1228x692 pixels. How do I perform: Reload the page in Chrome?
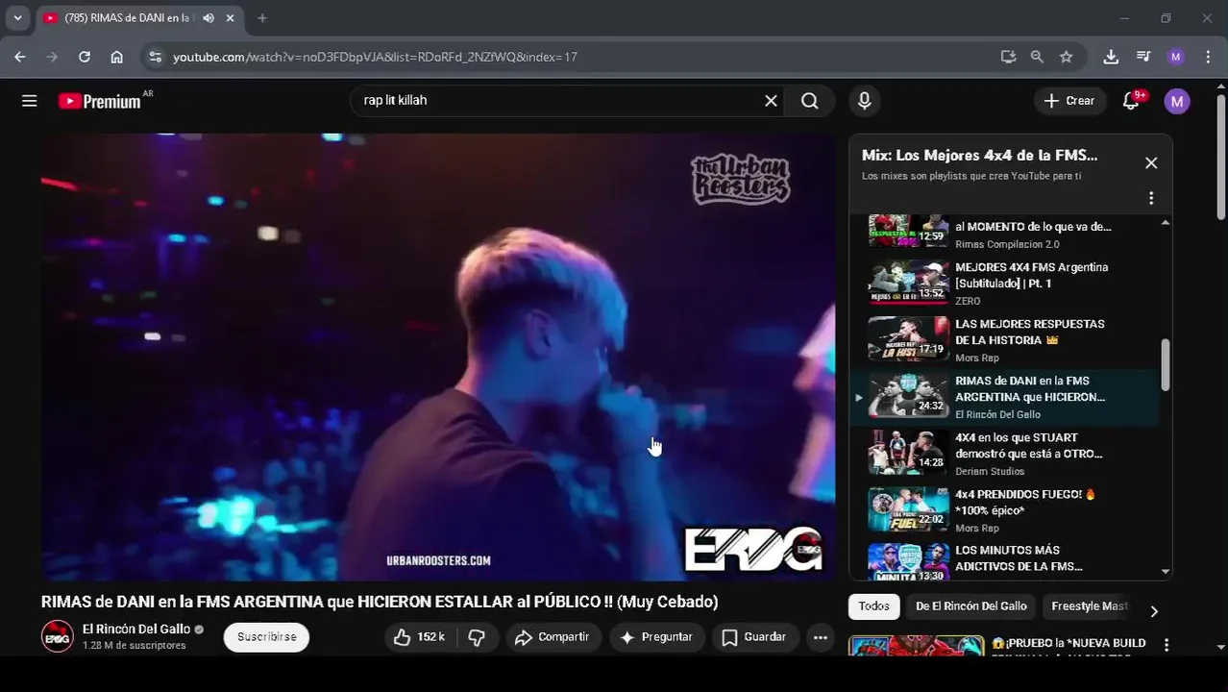[x=85, y=57]
